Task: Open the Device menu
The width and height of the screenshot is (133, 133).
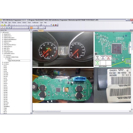Action: click(19, 23)
